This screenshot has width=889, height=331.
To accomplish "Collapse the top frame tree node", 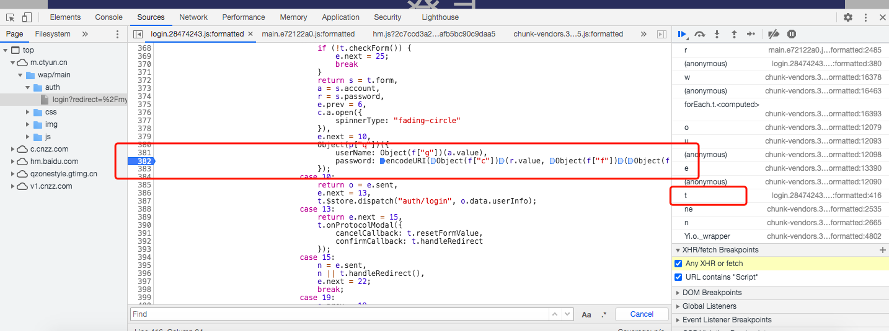I will [x=5, y=50].
